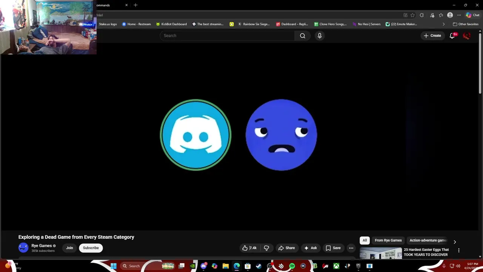Open the No Hesi | Servers bookmark

click(x=366, y=24)
